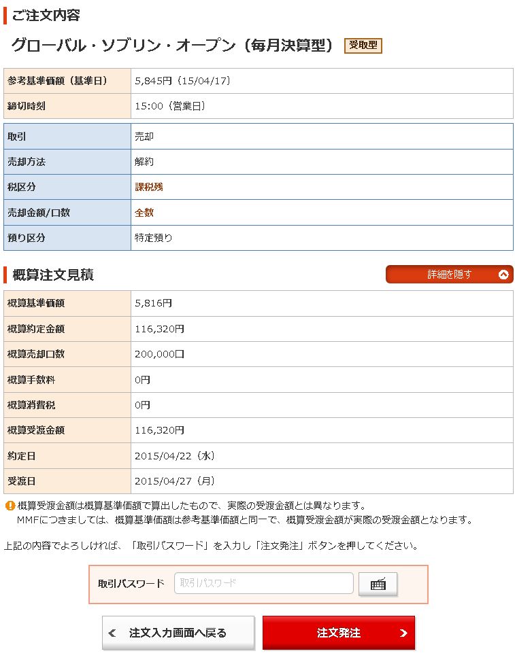Click the 概算消費税 label cell
This screenshot has width=515, height=664.
[67, 405]
